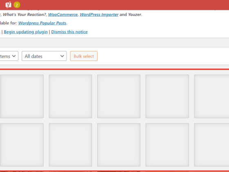Follow the Wordpress Popular Posts link
Screen dimensions: 229x172
[42, 23]
